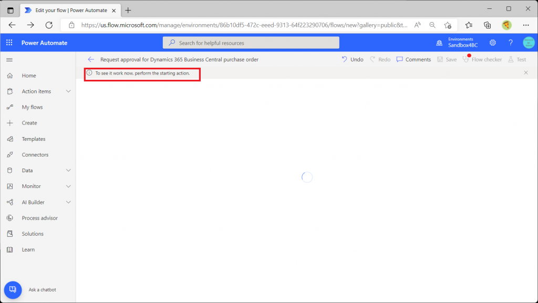Image resolution: width=538 pixels, height=303 pixels.
Task: Click the Learn book icon
Action: pyautogui.click(x=10, y=249)
